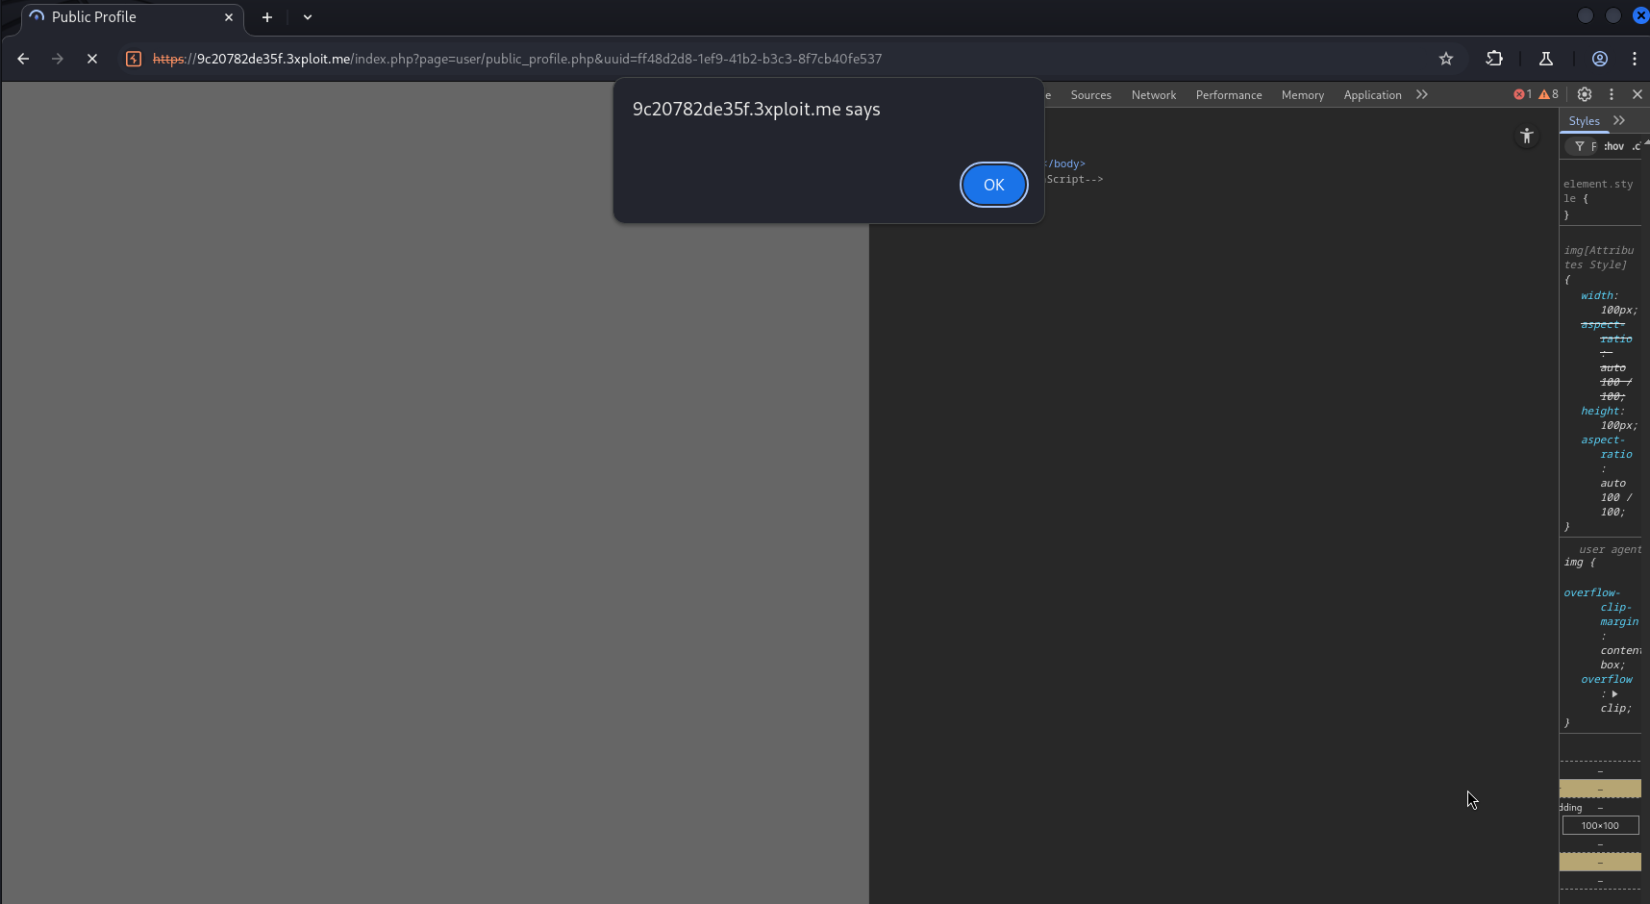Screen dimensions: 1650x904
Task: Open Chrome Labs flask icon
Action: (1546, 59)
